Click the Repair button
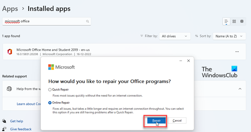The width and height of the screenshot is (251, 132). point(156,121)
